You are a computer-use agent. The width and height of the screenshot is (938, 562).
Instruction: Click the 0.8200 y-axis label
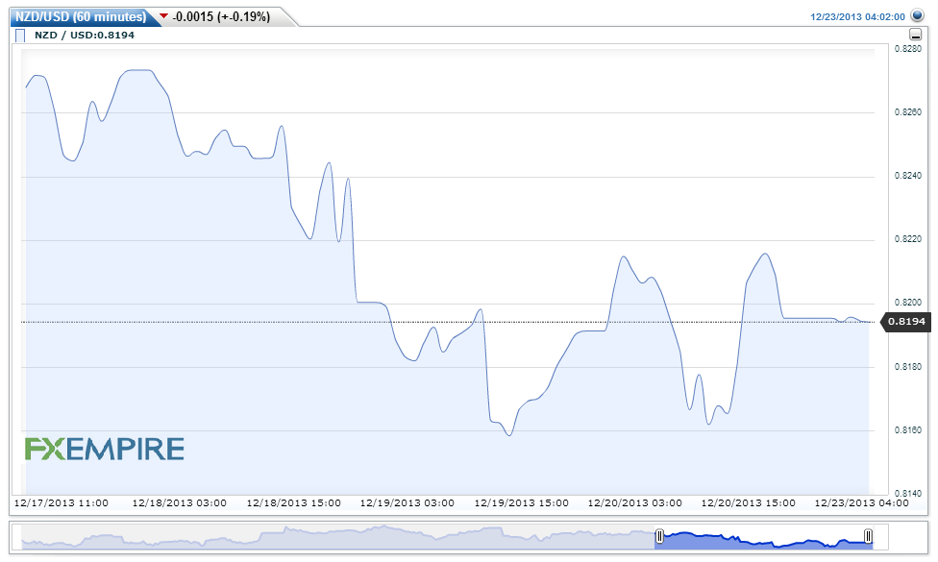[907, 303]
